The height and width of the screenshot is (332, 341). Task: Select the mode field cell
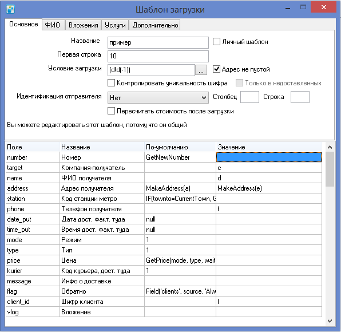pyautogui.click(x=33, y=240)
